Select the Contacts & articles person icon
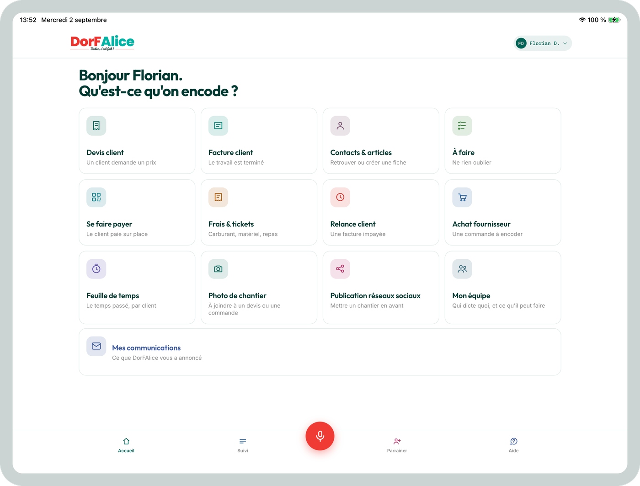This screenshot has width=640, height=486. [340, 126]
